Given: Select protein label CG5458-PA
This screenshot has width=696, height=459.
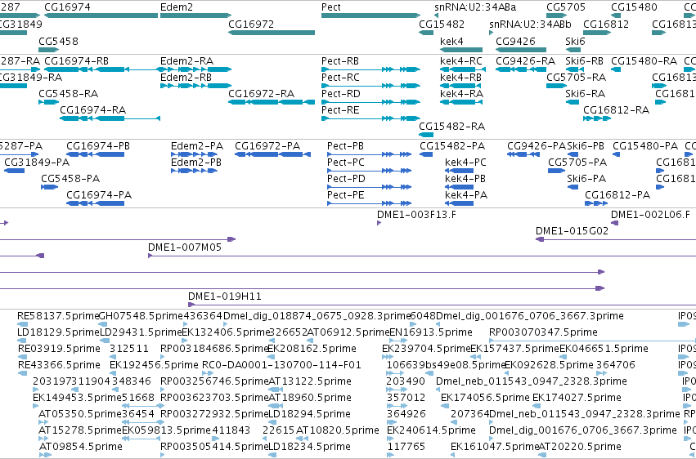Looking at the screenshot, I should tap(70, 179).
